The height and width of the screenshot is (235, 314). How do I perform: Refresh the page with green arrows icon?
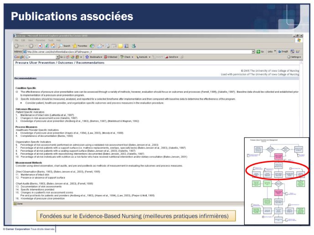[46, 46]
